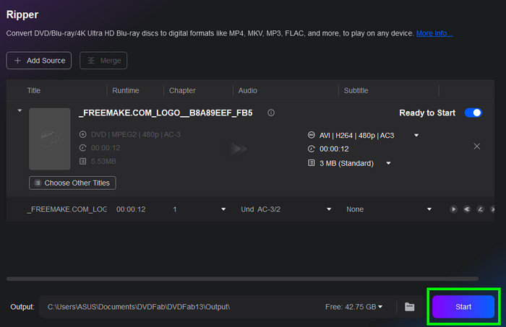This screenshot has height=327, width=506.
Task: Click the Runtime column header
Action: click(x=126, y=90)
